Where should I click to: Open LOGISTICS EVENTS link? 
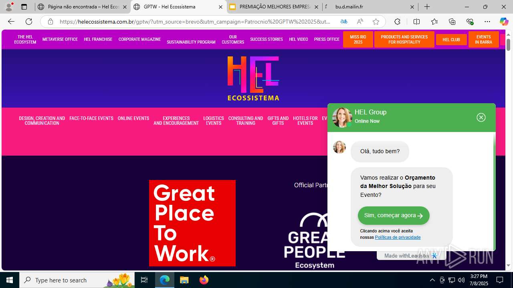pyautogui.click(x=214, y=121)
